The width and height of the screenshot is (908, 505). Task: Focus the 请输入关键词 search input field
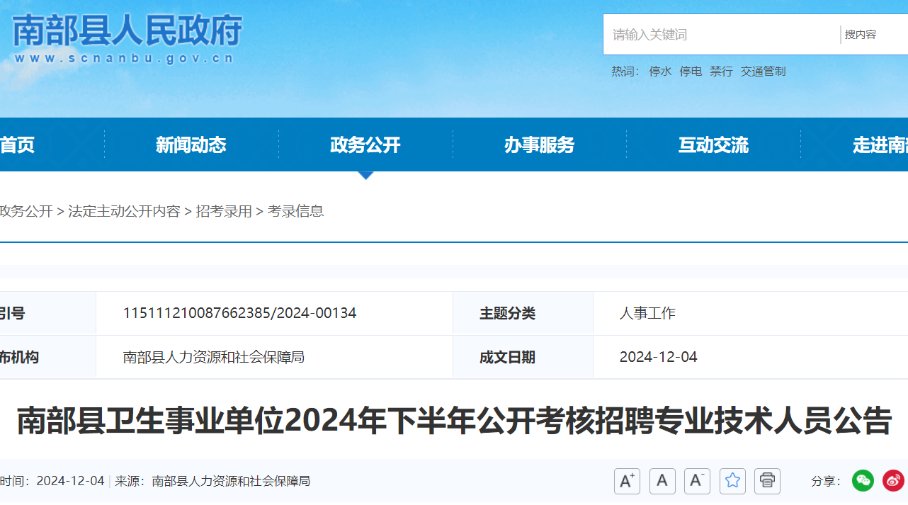pyautogui.click(x=719, y=35)
